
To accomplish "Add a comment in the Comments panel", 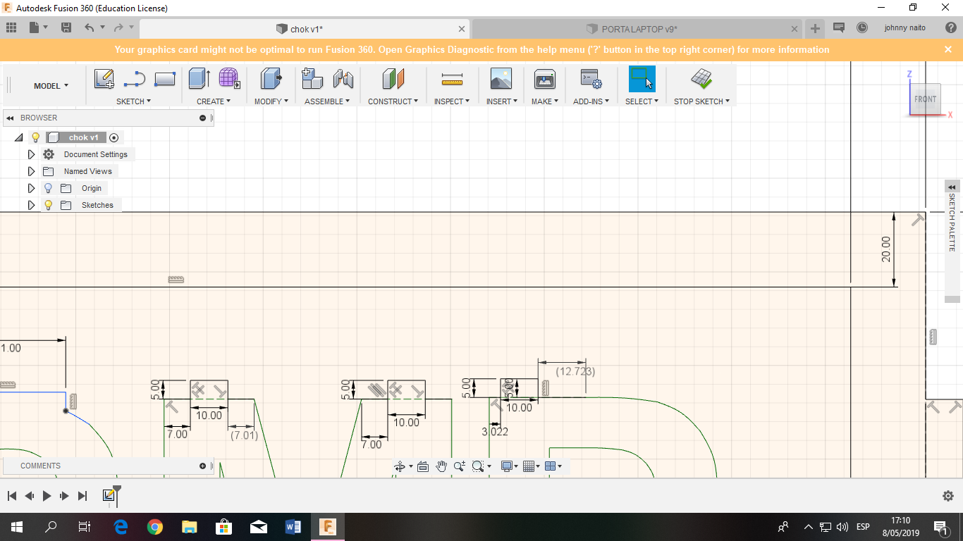I will tap(202, 466).
